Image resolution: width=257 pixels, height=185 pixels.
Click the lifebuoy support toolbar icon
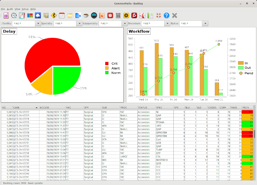coord(158,15)
